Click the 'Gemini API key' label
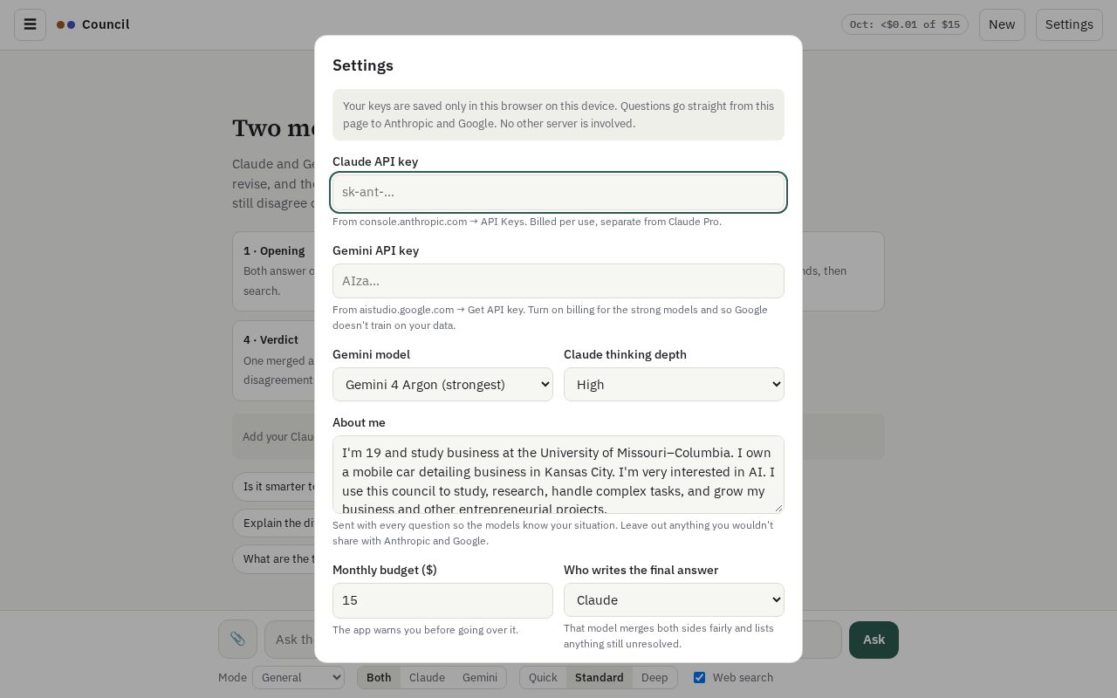 click(375, 250)
